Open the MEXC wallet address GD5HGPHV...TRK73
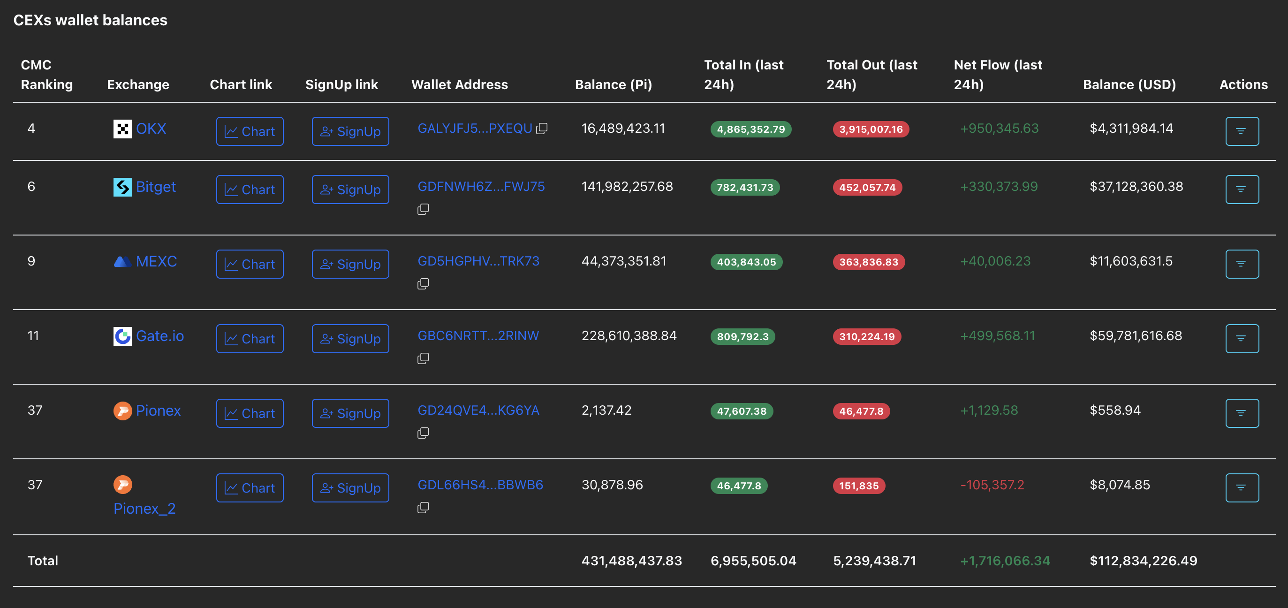The image size is (1288, 608). (x=478, y=260)
